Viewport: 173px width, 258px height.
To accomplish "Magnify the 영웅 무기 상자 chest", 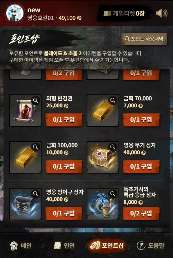I will (x=113, y=147).
